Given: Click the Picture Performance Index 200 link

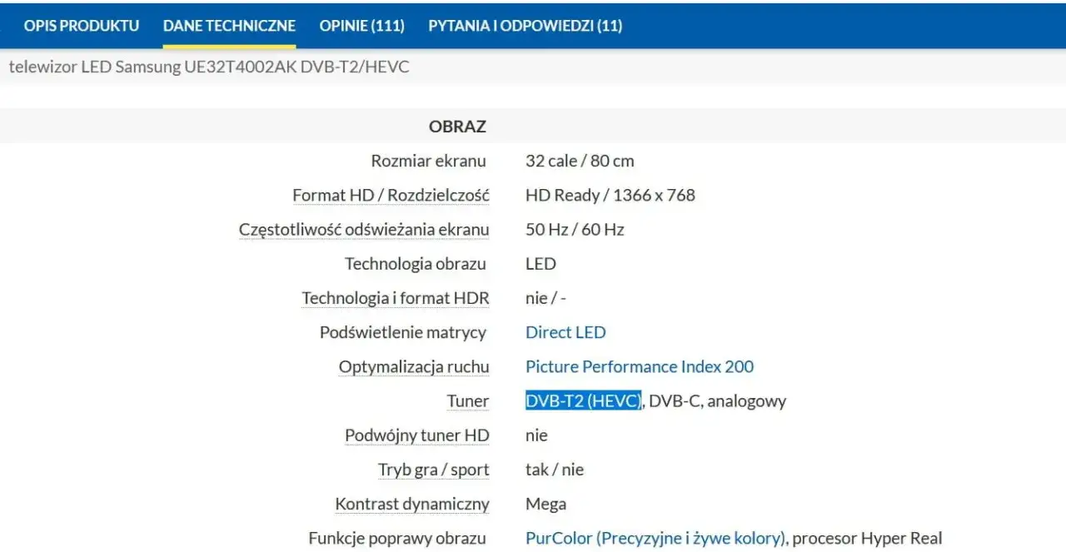Looking at the screenshot, I should [640, 366].
